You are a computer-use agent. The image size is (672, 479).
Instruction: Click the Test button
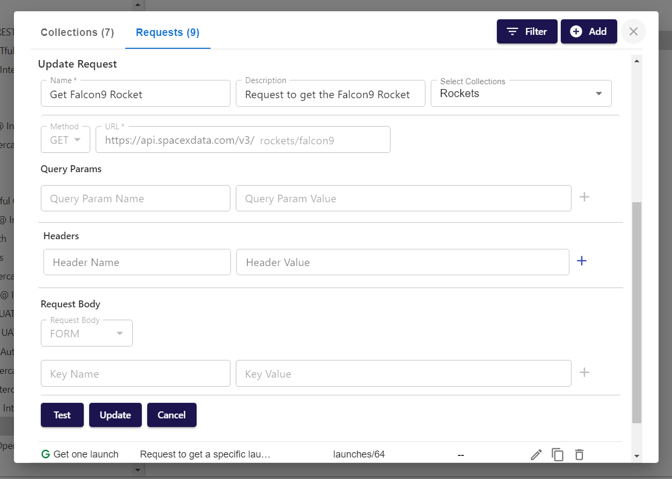tap(62, 415)
